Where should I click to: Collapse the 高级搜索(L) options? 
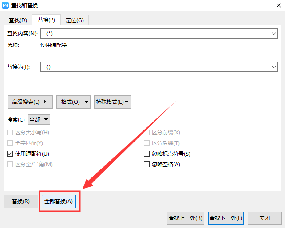coord(30,102)
